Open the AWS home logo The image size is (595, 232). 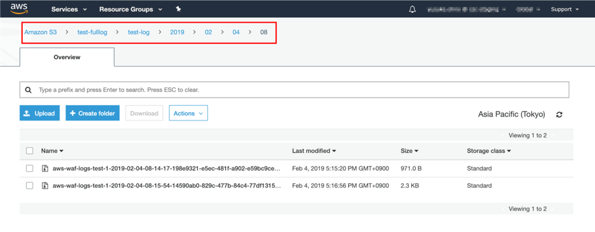pos(18,9)
